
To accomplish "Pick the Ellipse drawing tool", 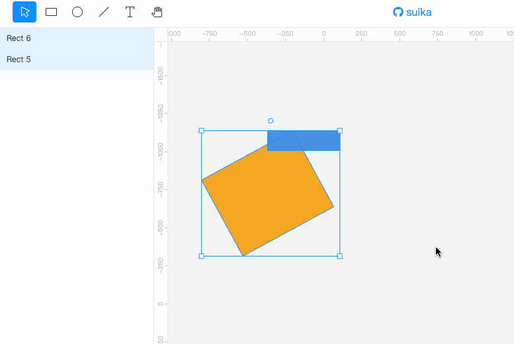I will pos(77,12).
